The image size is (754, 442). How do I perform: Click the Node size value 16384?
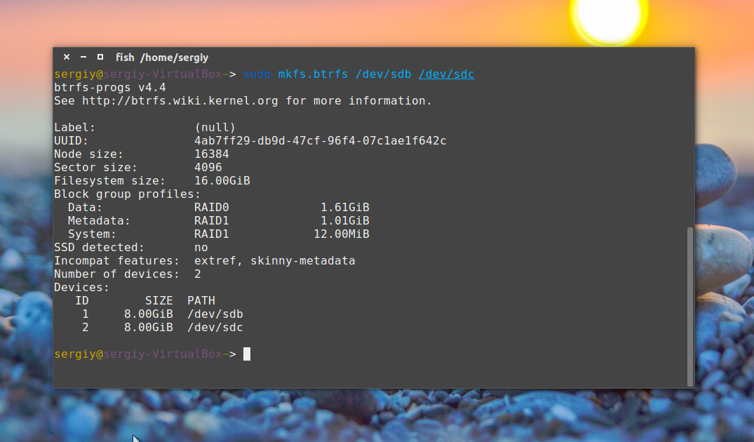(212, 154)
